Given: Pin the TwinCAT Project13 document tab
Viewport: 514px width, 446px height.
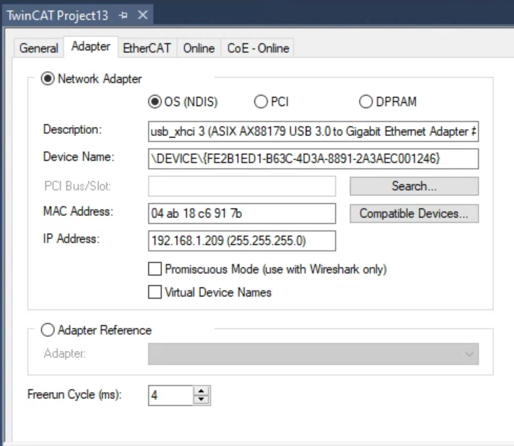Looking at the screenshot, I should [x=123, y=15].
